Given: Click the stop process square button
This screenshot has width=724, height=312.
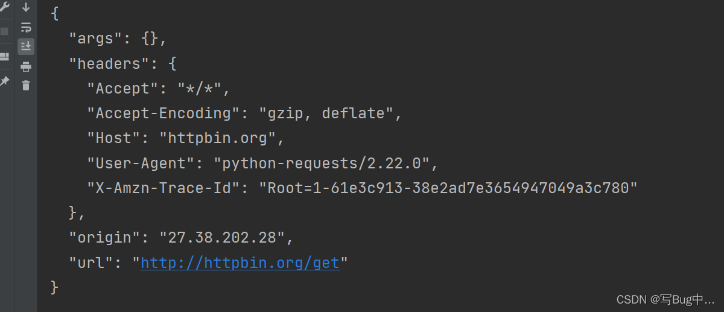Looking at the screenshot, I should [x=4, y=31].
